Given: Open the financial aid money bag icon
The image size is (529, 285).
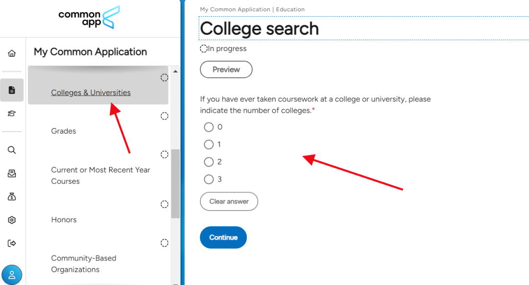Looking at the screenshot, I should pyautogui.click(x=12, y=196).
